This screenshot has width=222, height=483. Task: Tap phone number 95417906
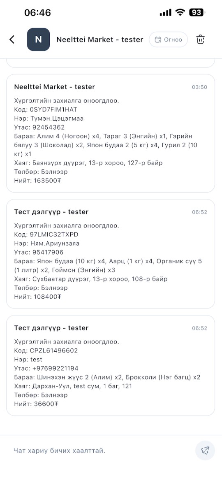tap(48, 252)
